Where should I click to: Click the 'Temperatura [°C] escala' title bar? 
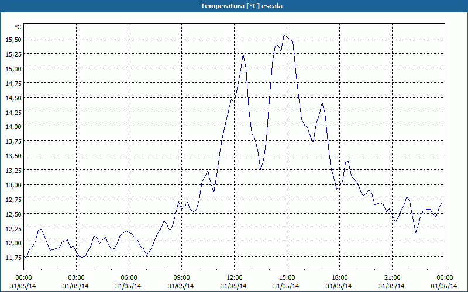click(x=234, y=6)
